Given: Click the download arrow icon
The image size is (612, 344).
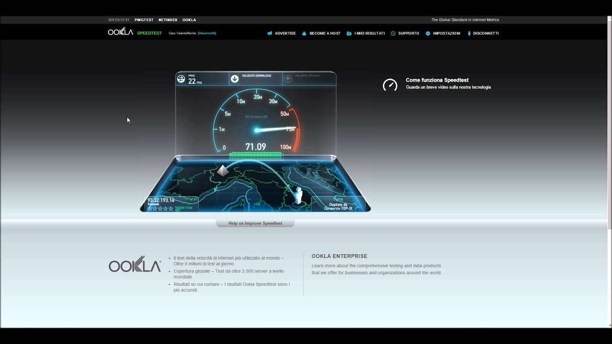Looking at the screenshot, I should (x=235, y=79).
